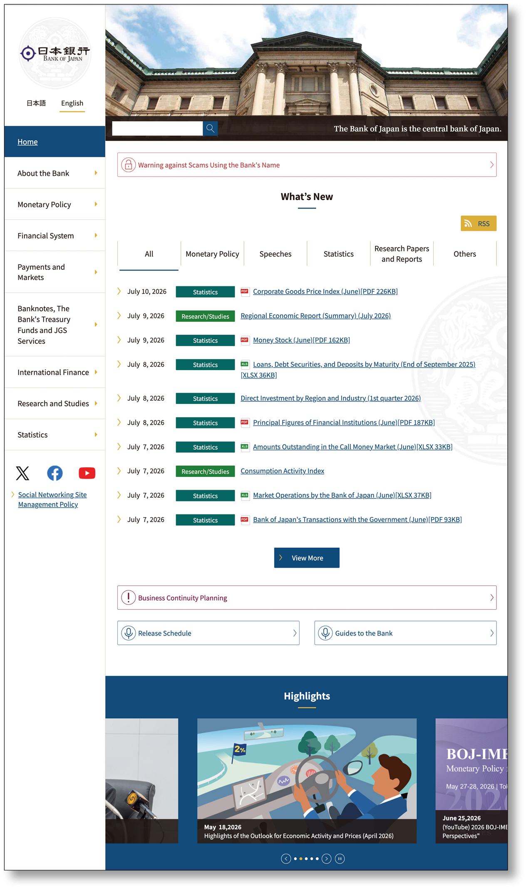This screenshot has width=526, height=889.
Task: Click XLS icon beside Amounts Outstanding in Call Money
Action: point(245,447)
